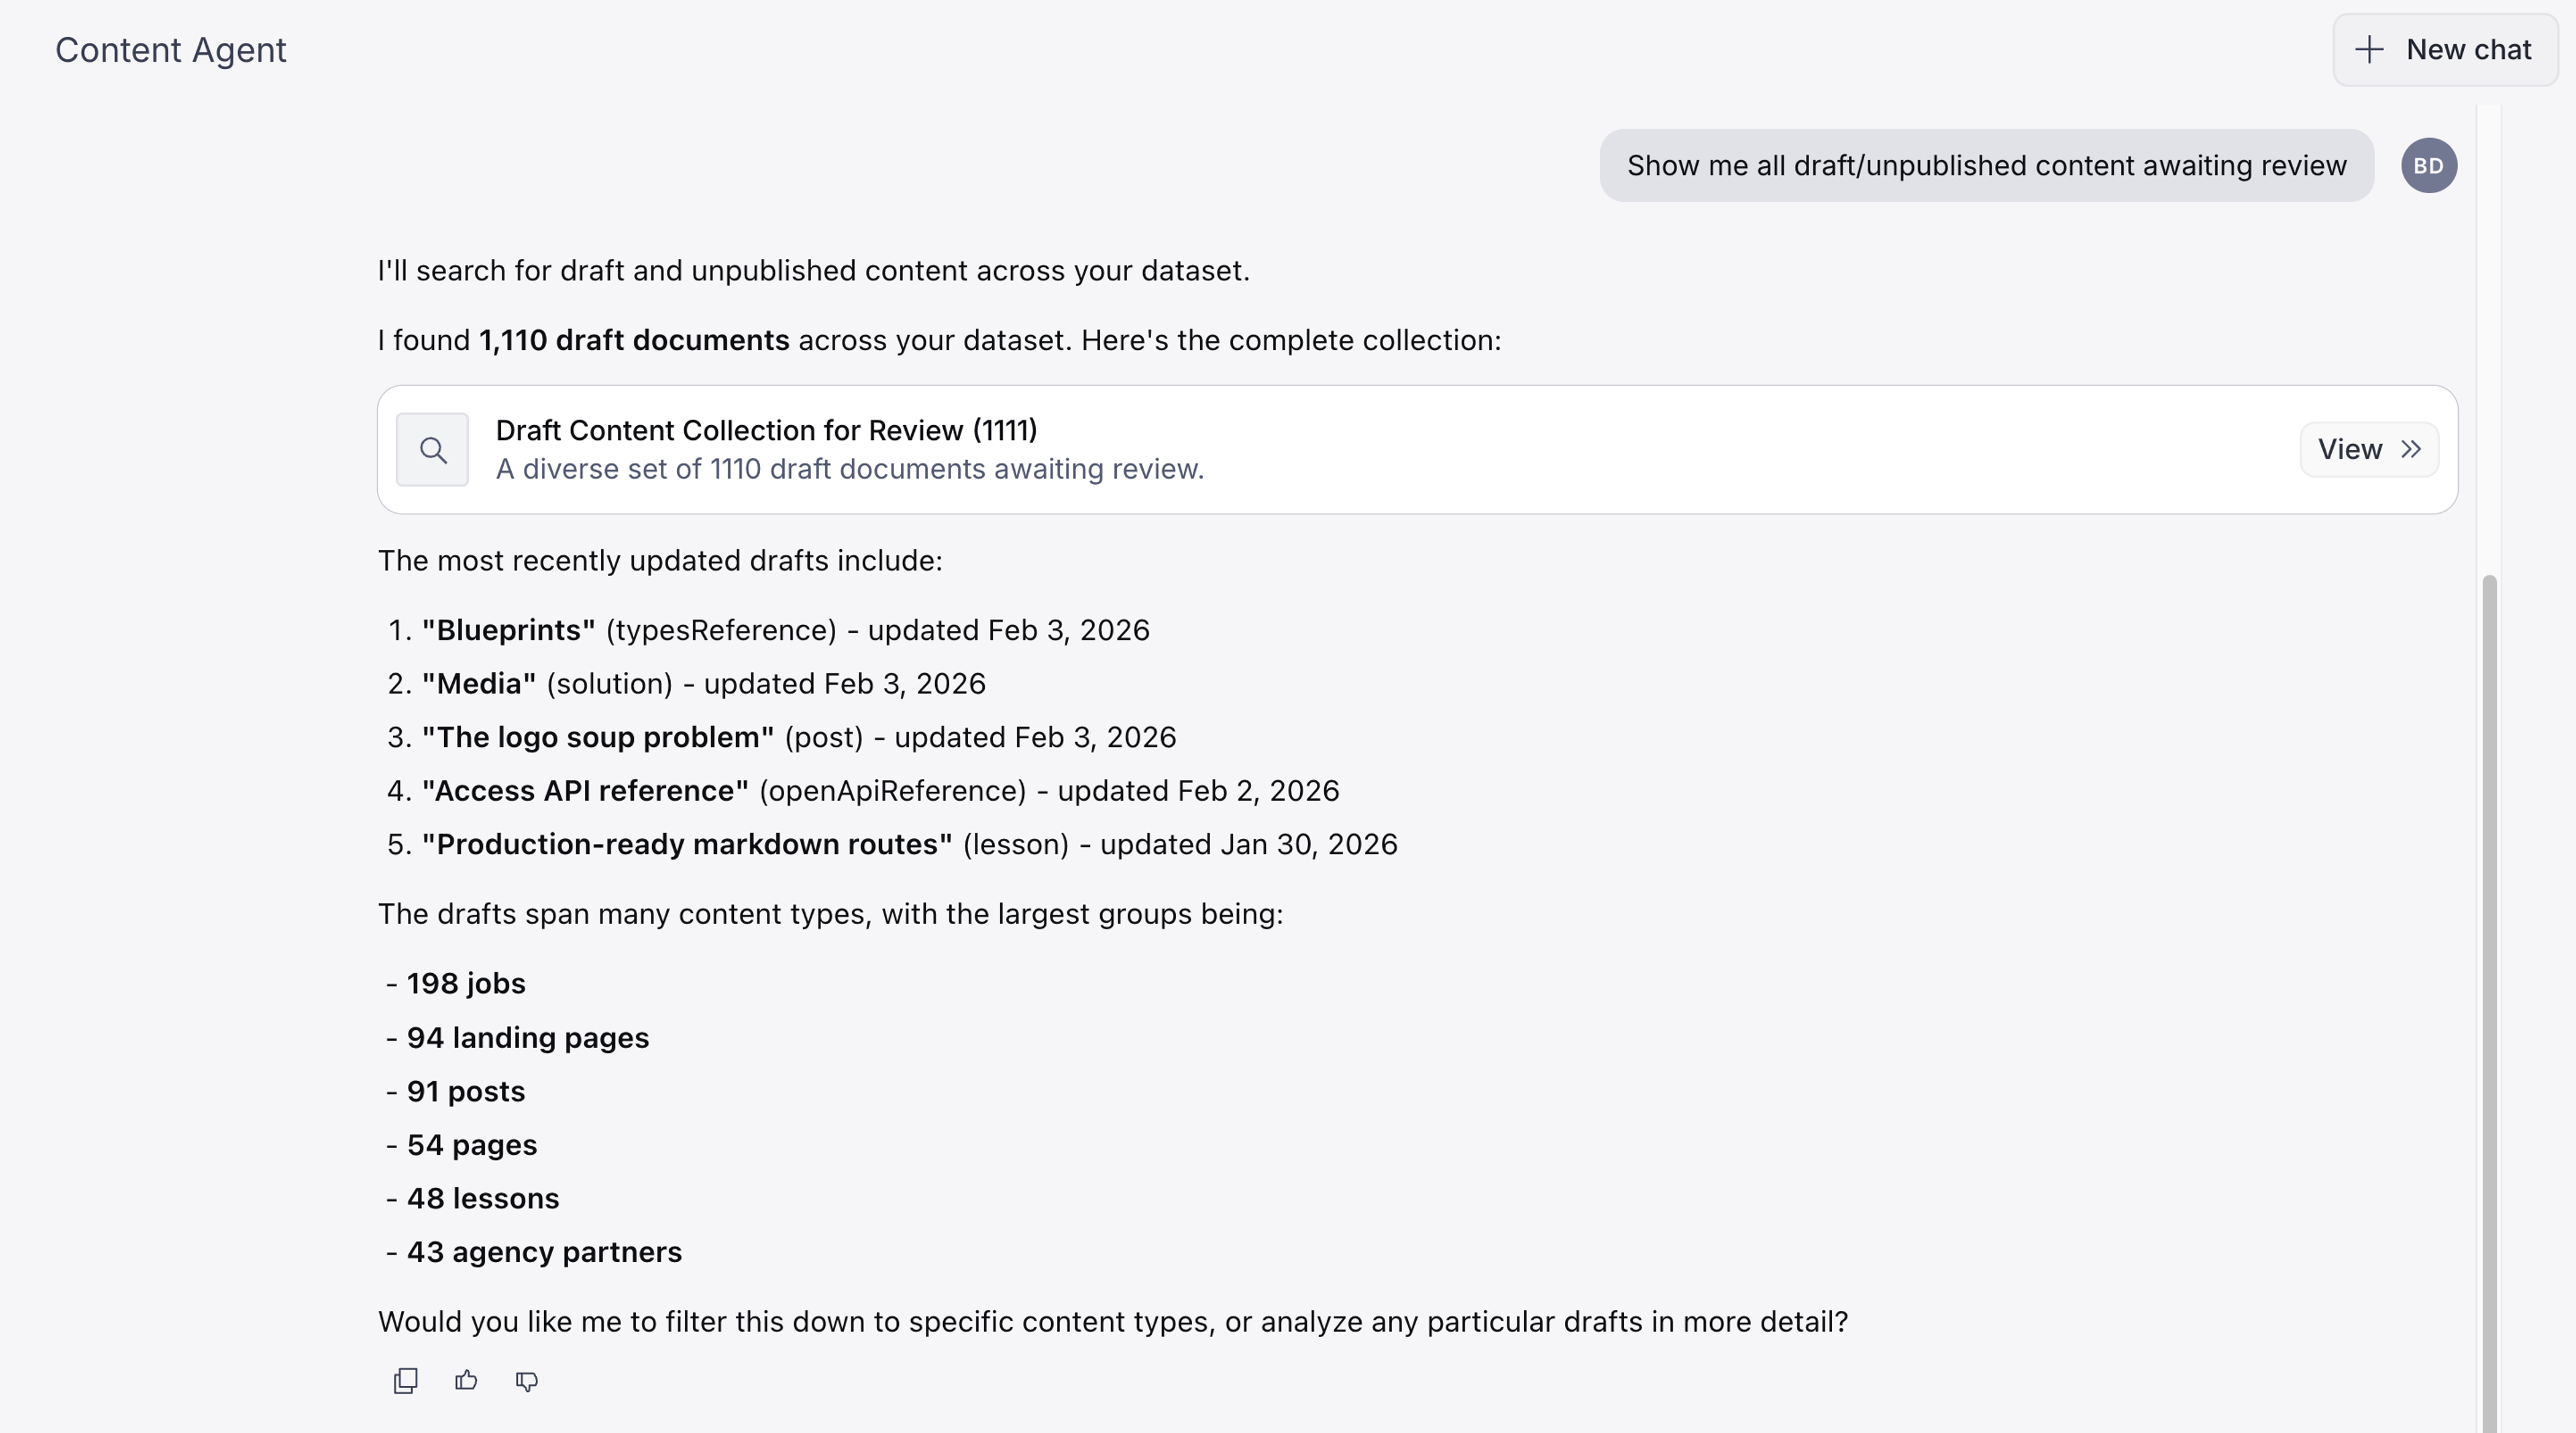Open the View button for draft collection
The width and height of the screenshot is (2576, 1433).
[2369, 450]
